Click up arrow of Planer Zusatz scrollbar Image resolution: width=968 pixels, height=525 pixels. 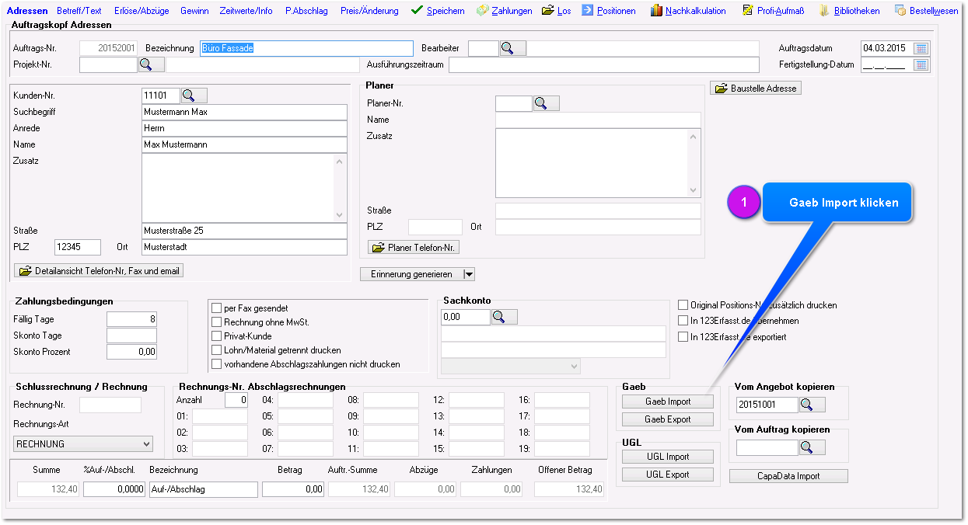coord(694,136)
